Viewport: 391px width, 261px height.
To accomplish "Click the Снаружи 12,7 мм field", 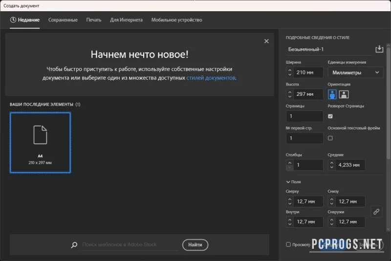I will (x=350, y=221).
